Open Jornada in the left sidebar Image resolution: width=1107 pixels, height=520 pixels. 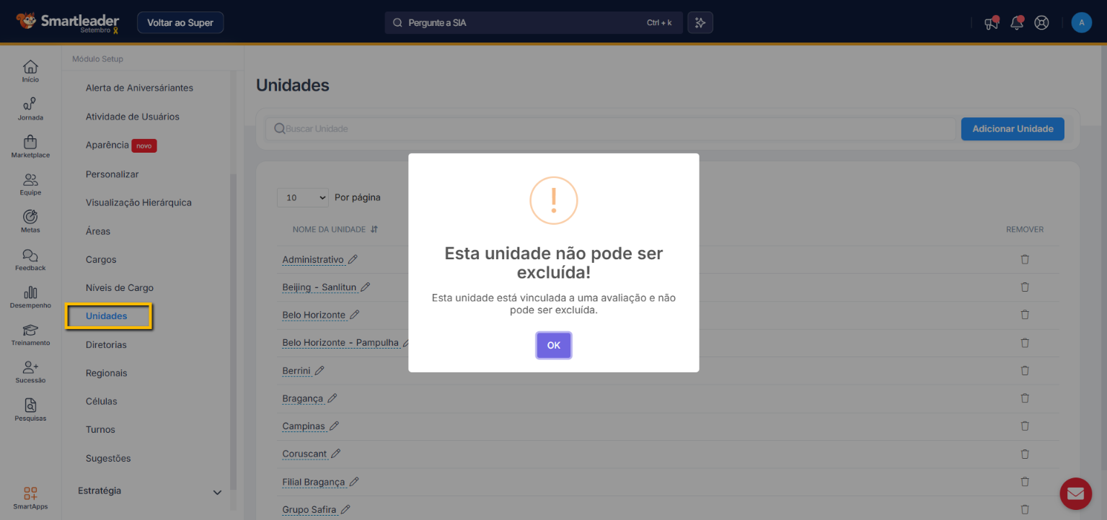click(x=30, y=109)
